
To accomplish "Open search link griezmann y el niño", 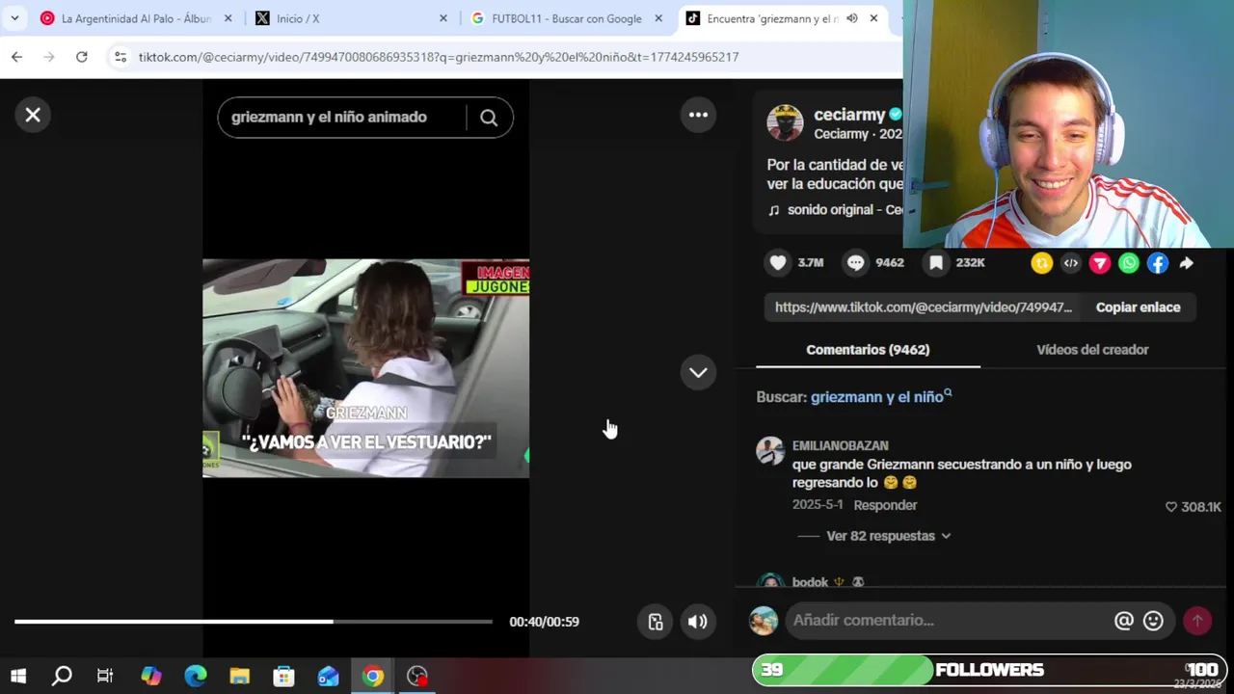I will (x=880, y=397).
